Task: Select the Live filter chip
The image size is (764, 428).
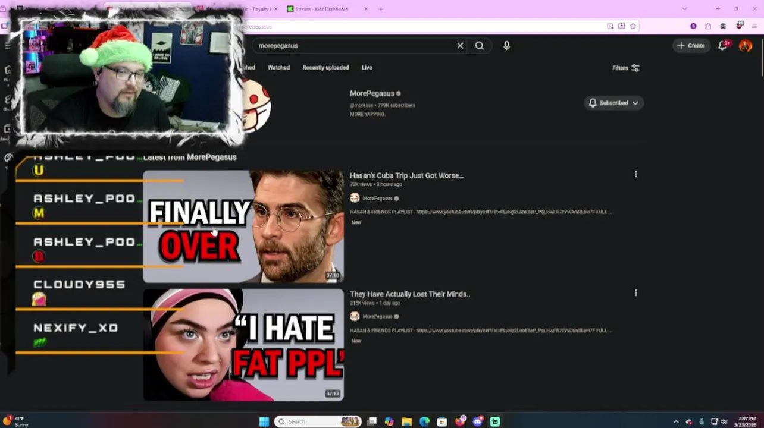Action: [x=367, y=68]
